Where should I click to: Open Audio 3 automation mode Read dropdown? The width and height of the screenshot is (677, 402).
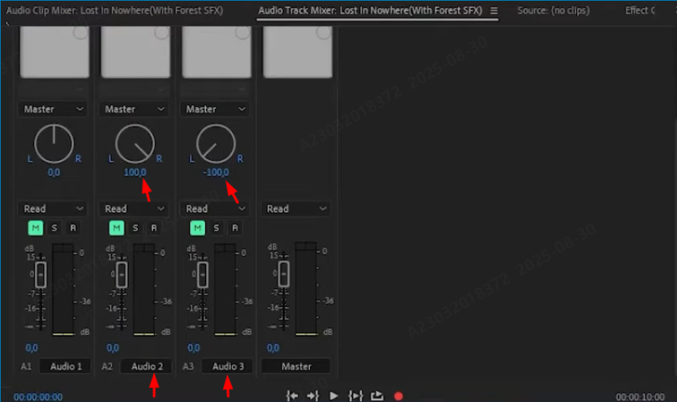pos(215,209)
